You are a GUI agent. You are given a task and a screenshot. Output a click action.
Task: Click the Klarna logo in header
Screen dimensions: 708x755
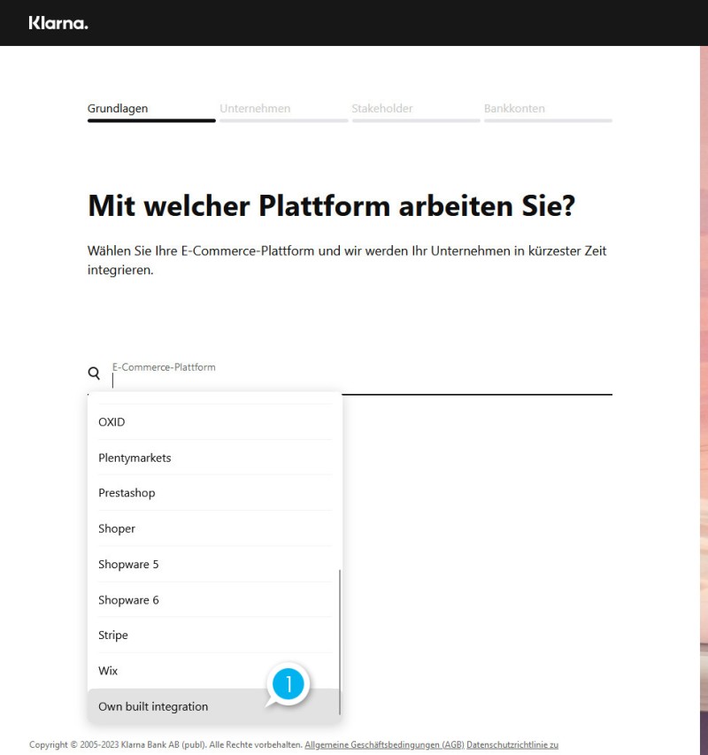[x=58, y=23]
